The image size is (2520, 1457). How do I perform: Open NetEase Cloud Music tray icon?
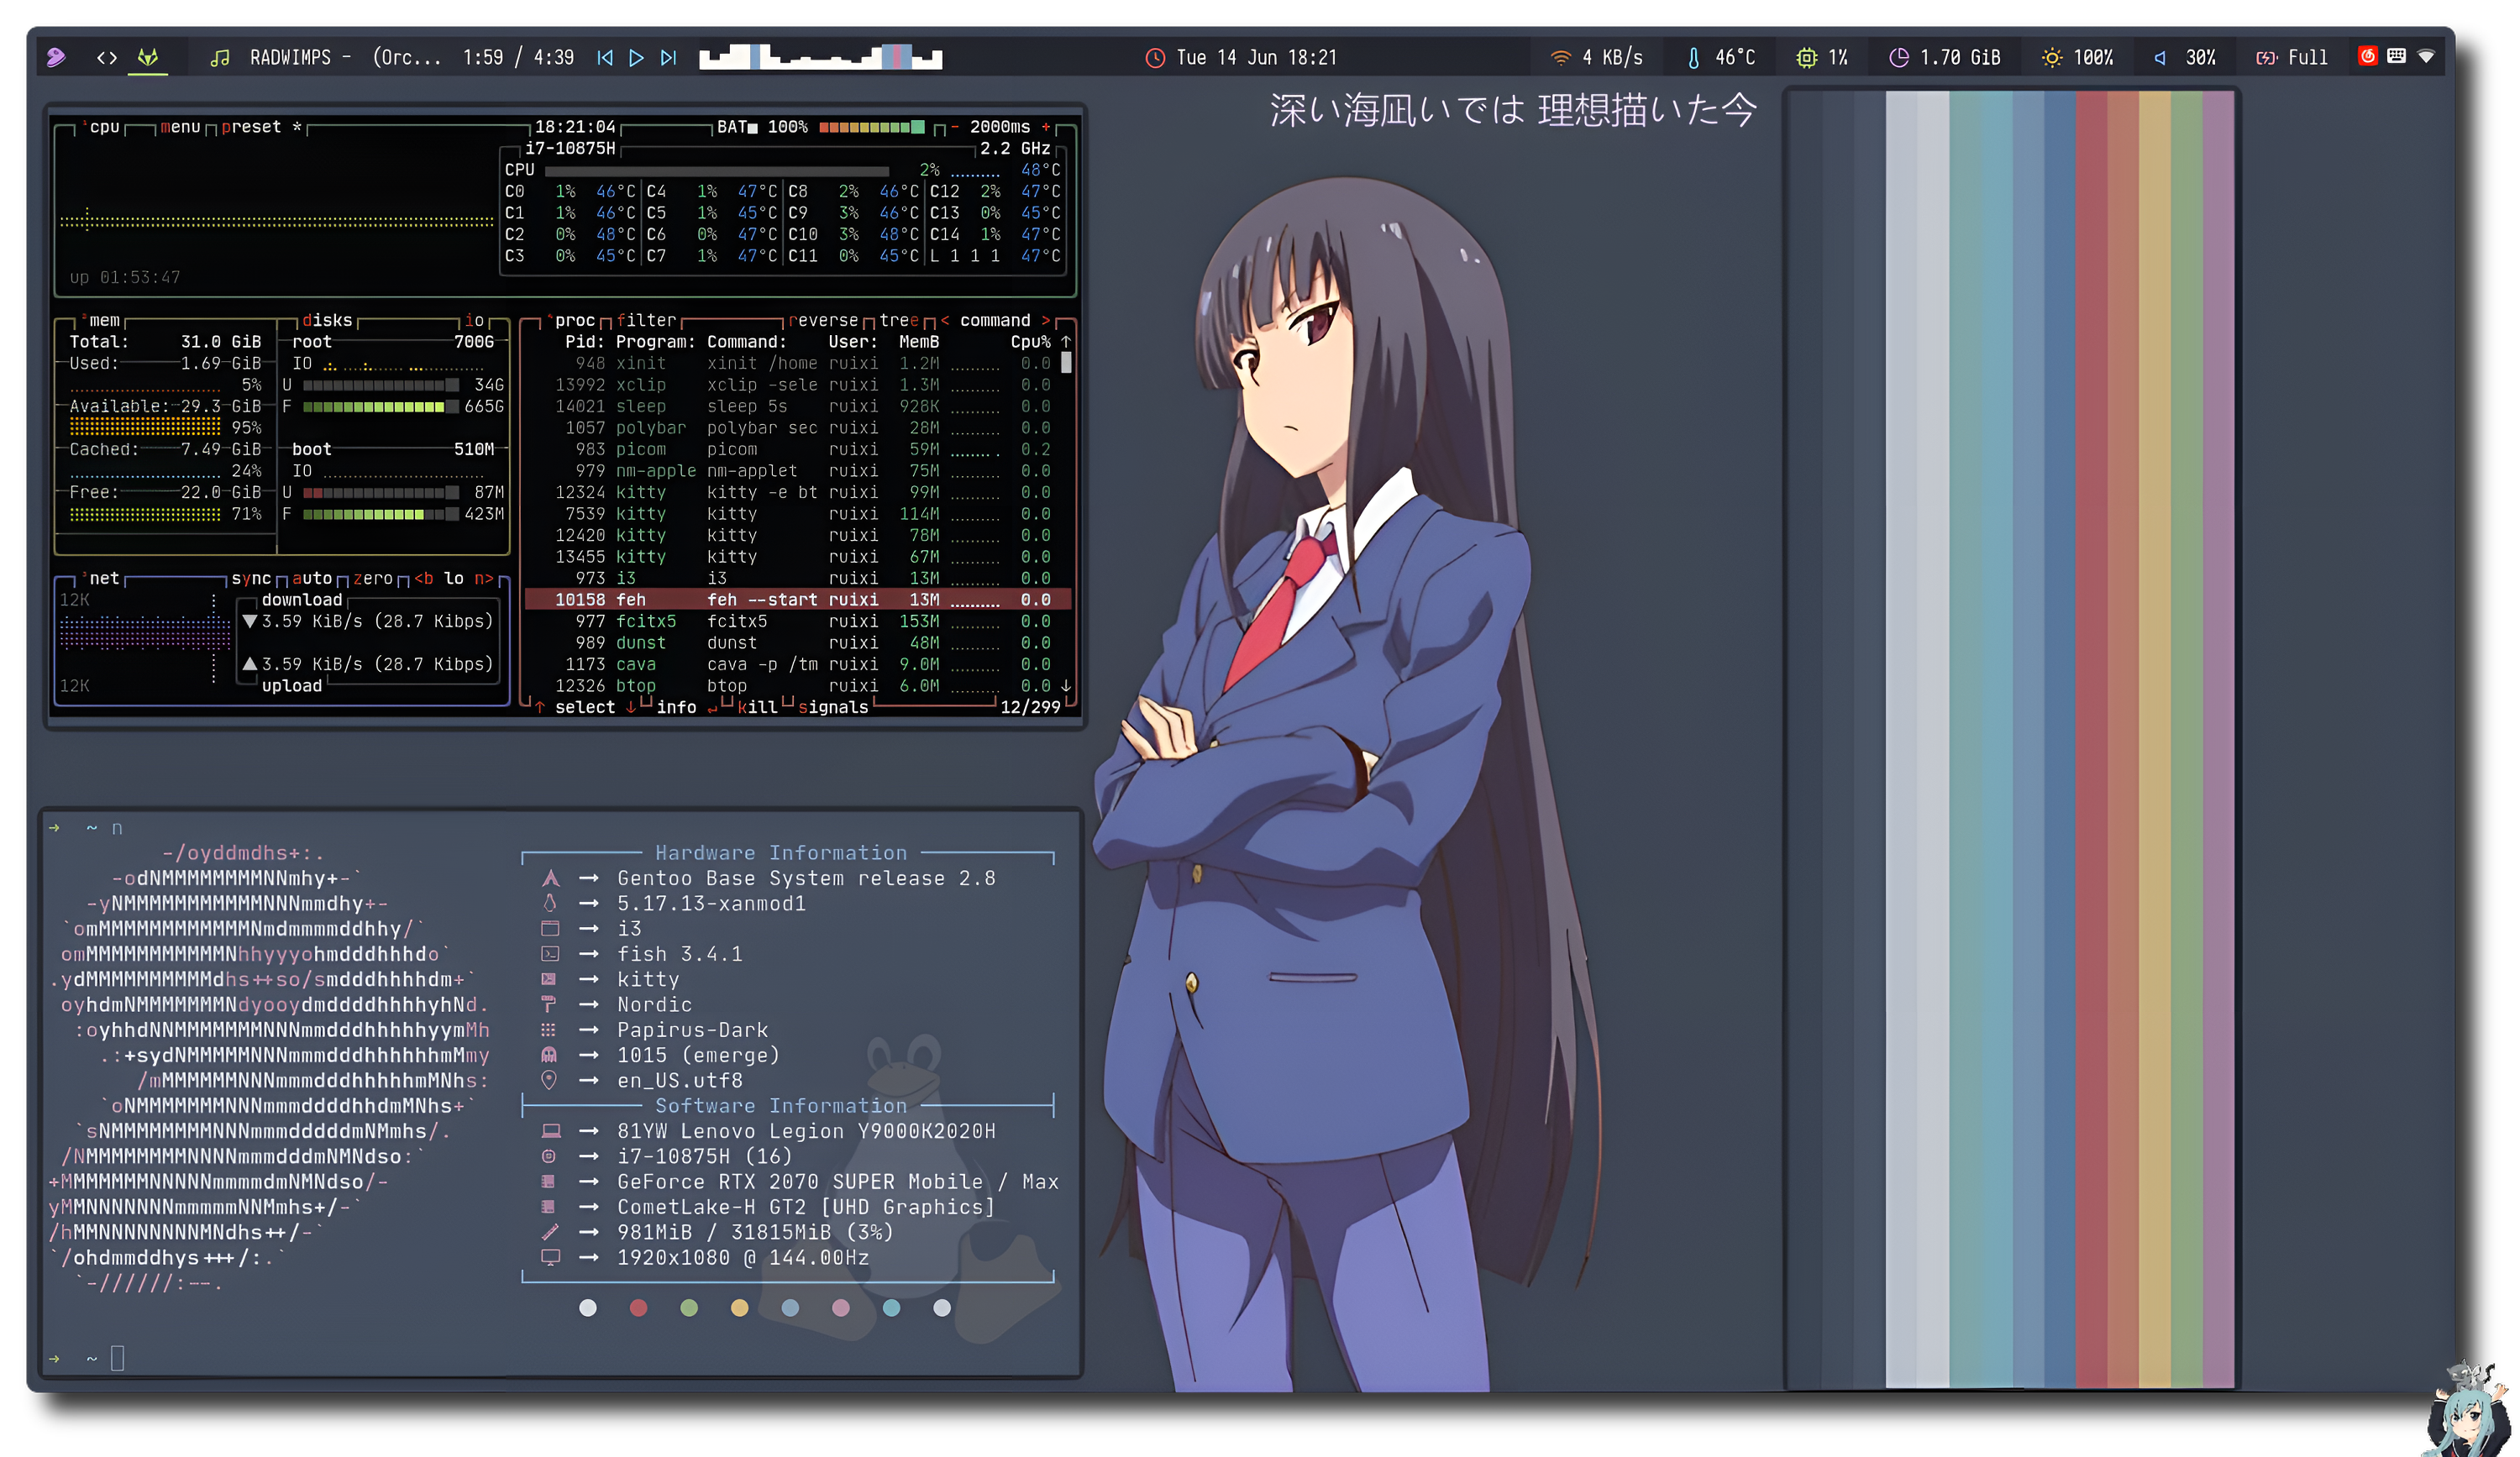(x=2367, y=56)
